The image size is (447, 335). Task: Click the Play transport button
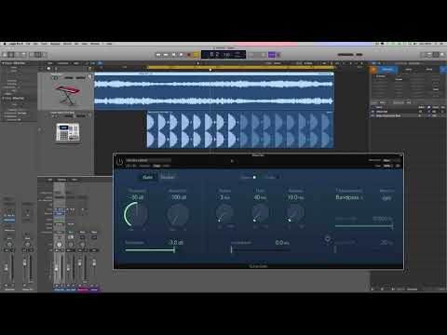point(182,55)
